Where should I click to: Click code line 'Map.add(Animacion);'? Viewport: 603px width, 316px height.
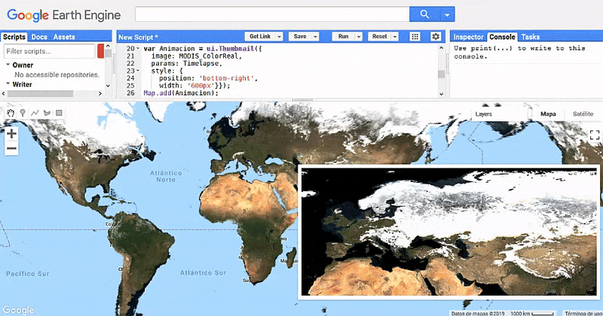click(181, 93)
